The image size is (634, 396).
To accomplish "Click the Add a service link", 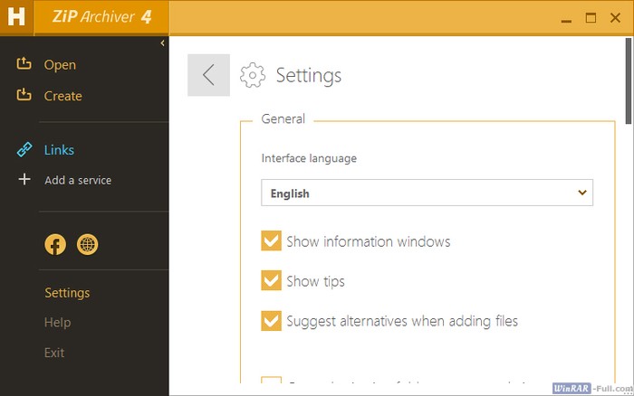I will [78, 180].
